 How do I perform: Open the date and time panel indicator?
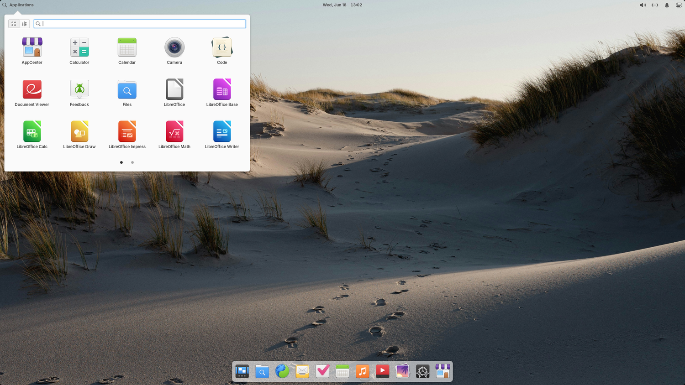342,5
